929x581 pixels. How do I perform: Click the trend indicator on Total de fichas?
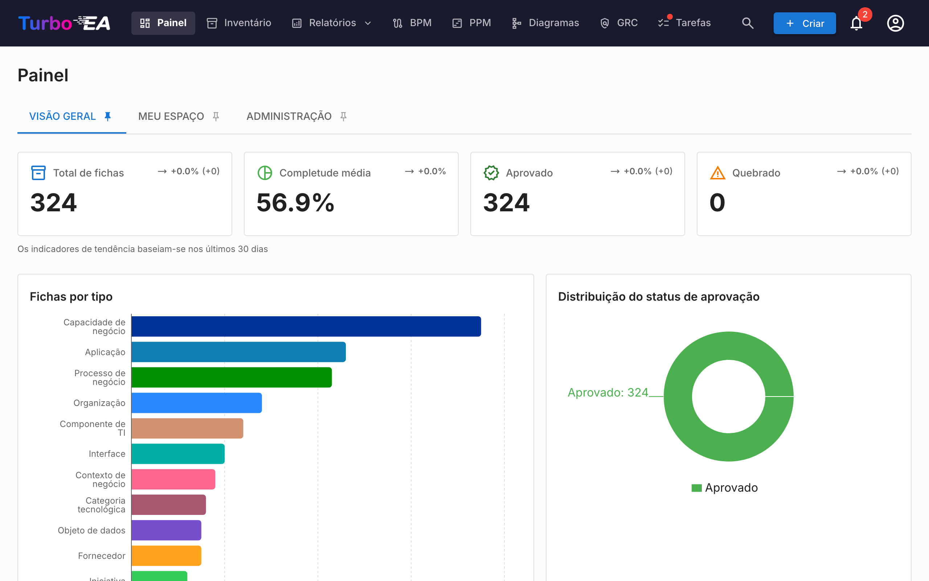click(x=188, y=171)
